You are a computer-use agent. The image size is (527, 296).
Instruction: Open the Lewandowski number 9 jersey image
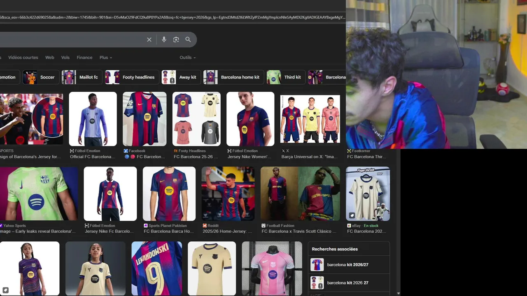[156, 268]
